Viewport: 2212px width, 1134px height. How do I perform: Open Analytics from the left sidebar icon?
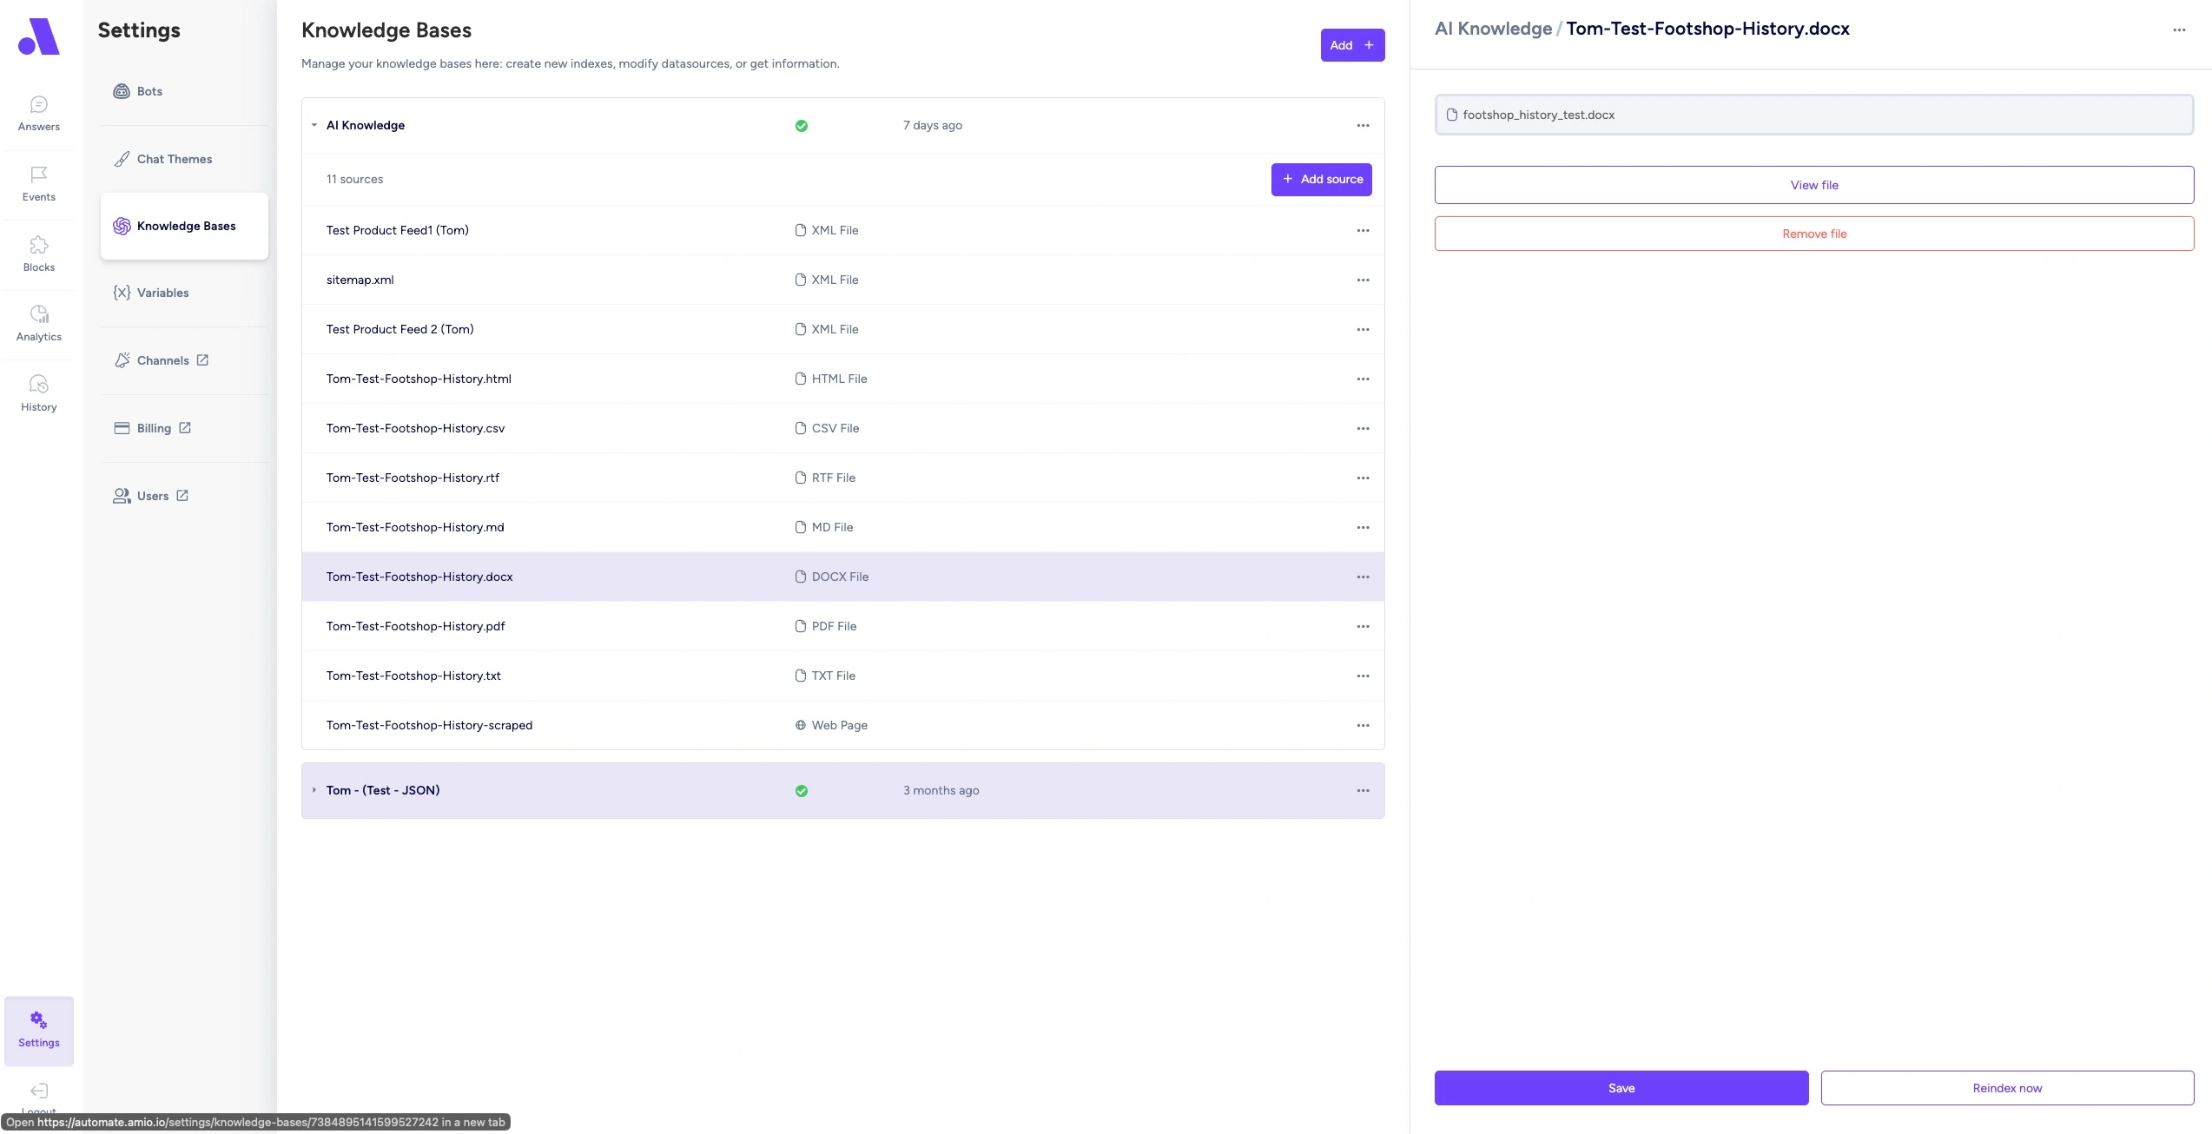[x=38, y=322]
